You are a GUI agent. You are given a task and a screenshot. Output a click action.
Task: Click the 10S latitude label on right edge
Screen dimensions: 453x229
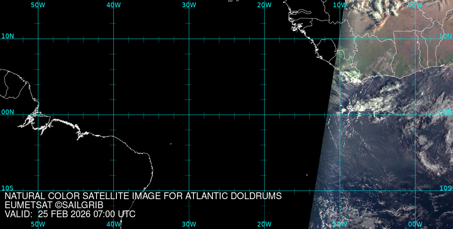[x=446, y=188]
